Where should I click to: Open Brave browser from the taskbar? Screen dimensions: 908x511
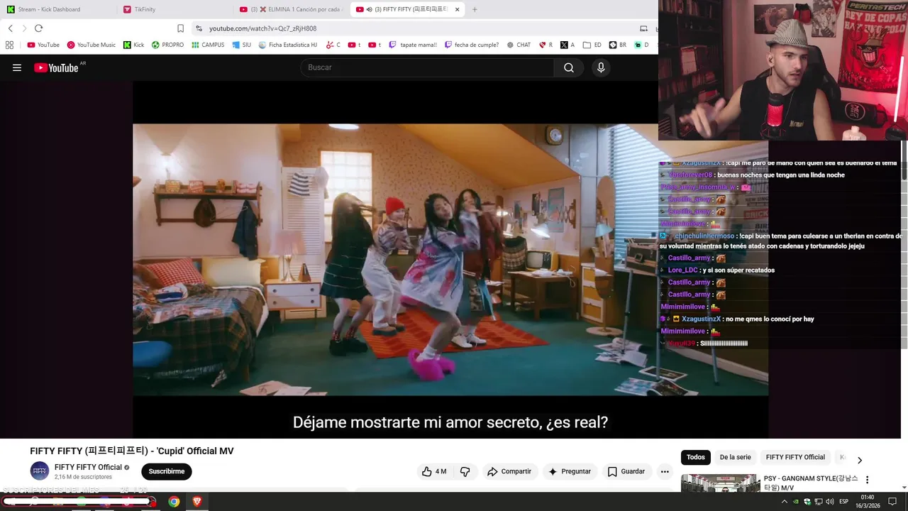pos(197,502)
